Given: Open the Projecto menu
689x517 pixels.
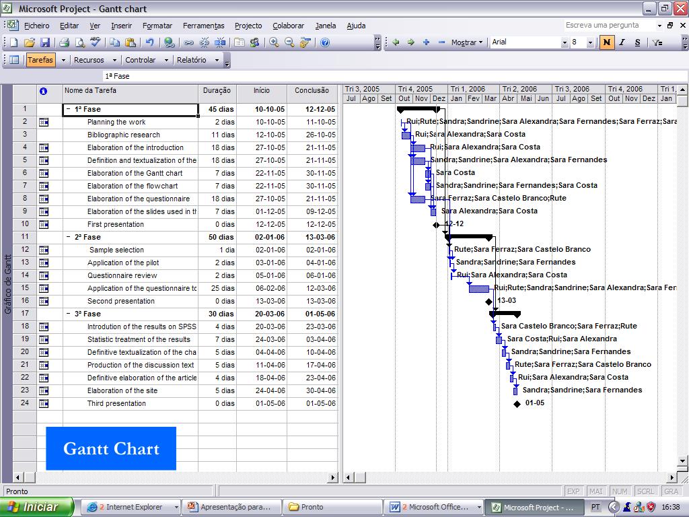Looking at the screenshot, I should 248,26.
